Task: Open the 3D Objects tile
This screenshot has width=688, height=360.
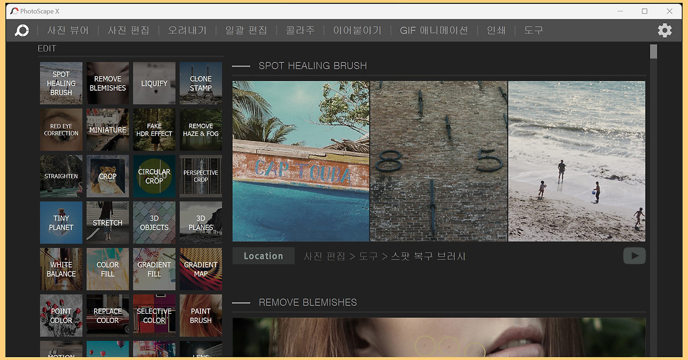Action: click(154, 222)
